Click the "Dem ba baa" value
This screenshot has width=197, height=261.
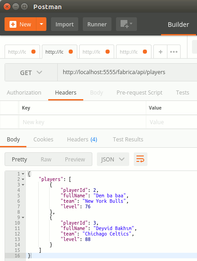point(110,196)
